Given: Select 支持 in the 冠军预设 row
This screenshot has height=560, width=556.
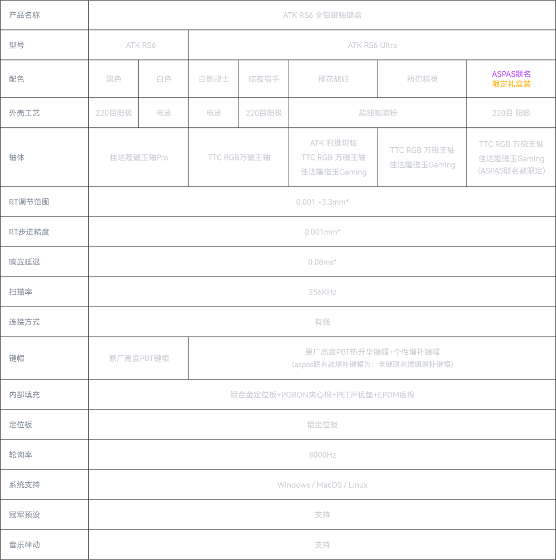Looking at the screenshot, I should pos(322,514).
